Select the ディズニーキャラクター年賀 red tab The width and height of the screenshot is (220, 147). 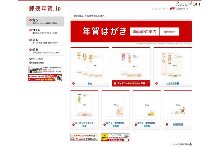tap(131, 84)
